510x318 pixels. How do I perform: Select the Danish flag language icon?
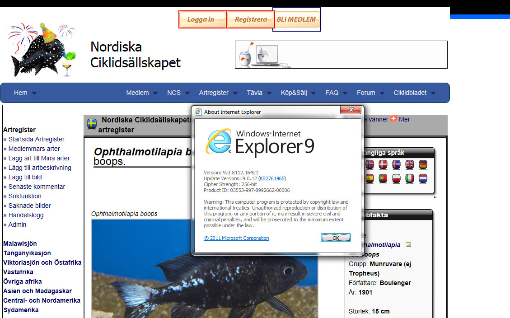pos(383,165)
